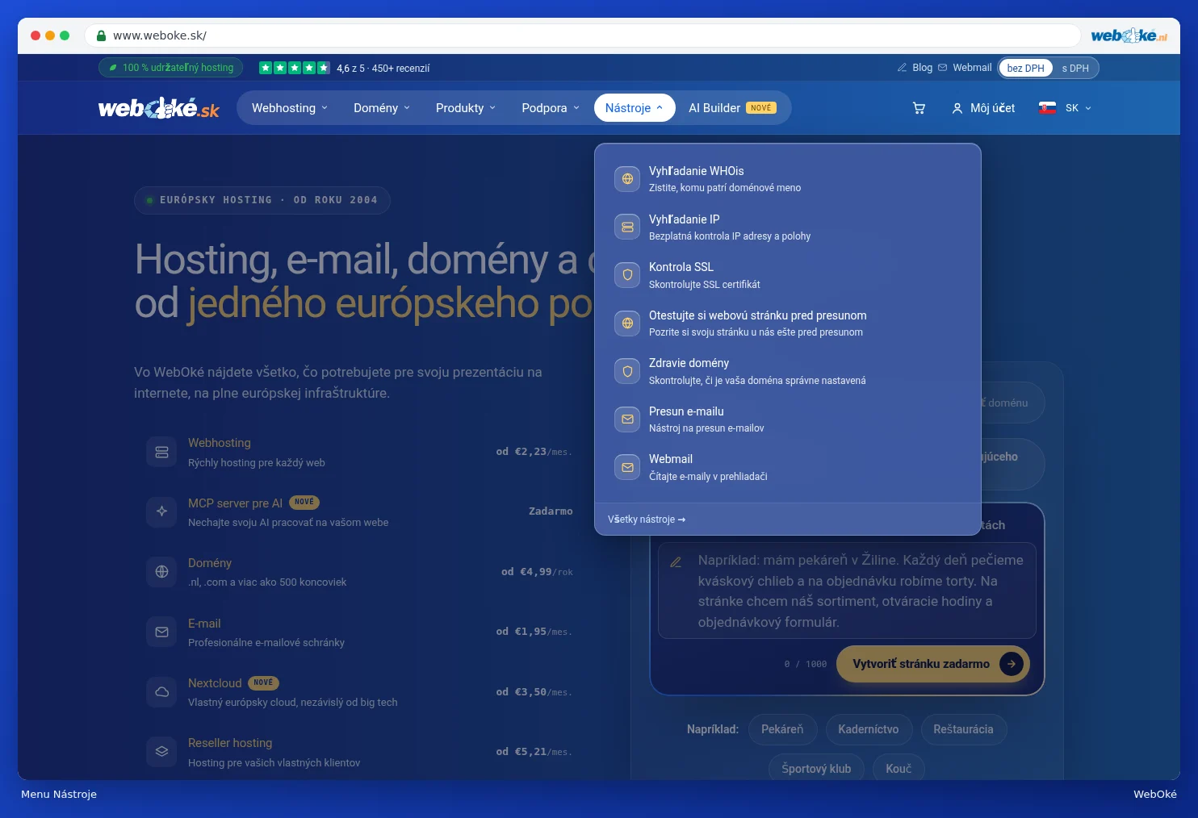
Task: Open Webmail link in the top bar
Action: tap(965, 68)
